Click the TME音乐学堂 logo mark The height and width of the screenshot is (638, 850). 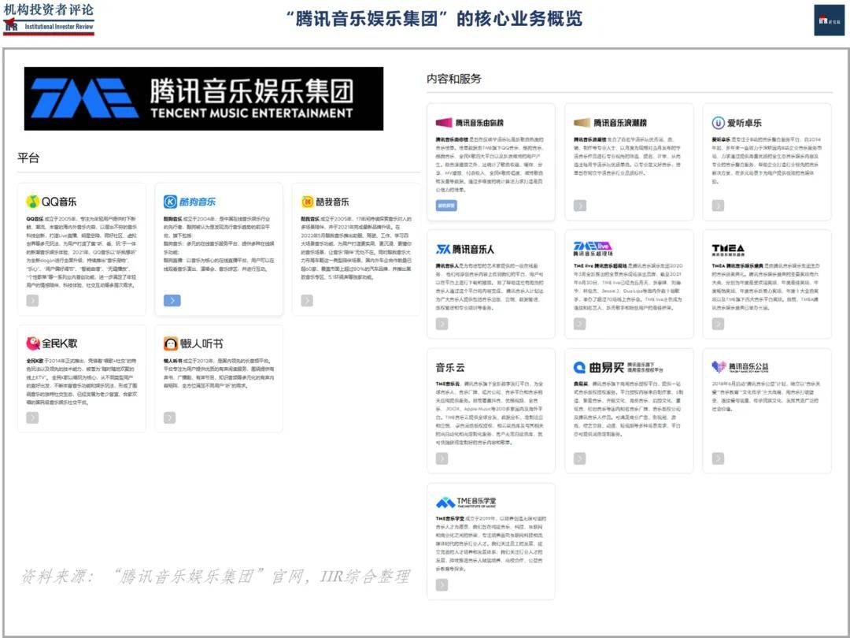(x=445, y=503)
